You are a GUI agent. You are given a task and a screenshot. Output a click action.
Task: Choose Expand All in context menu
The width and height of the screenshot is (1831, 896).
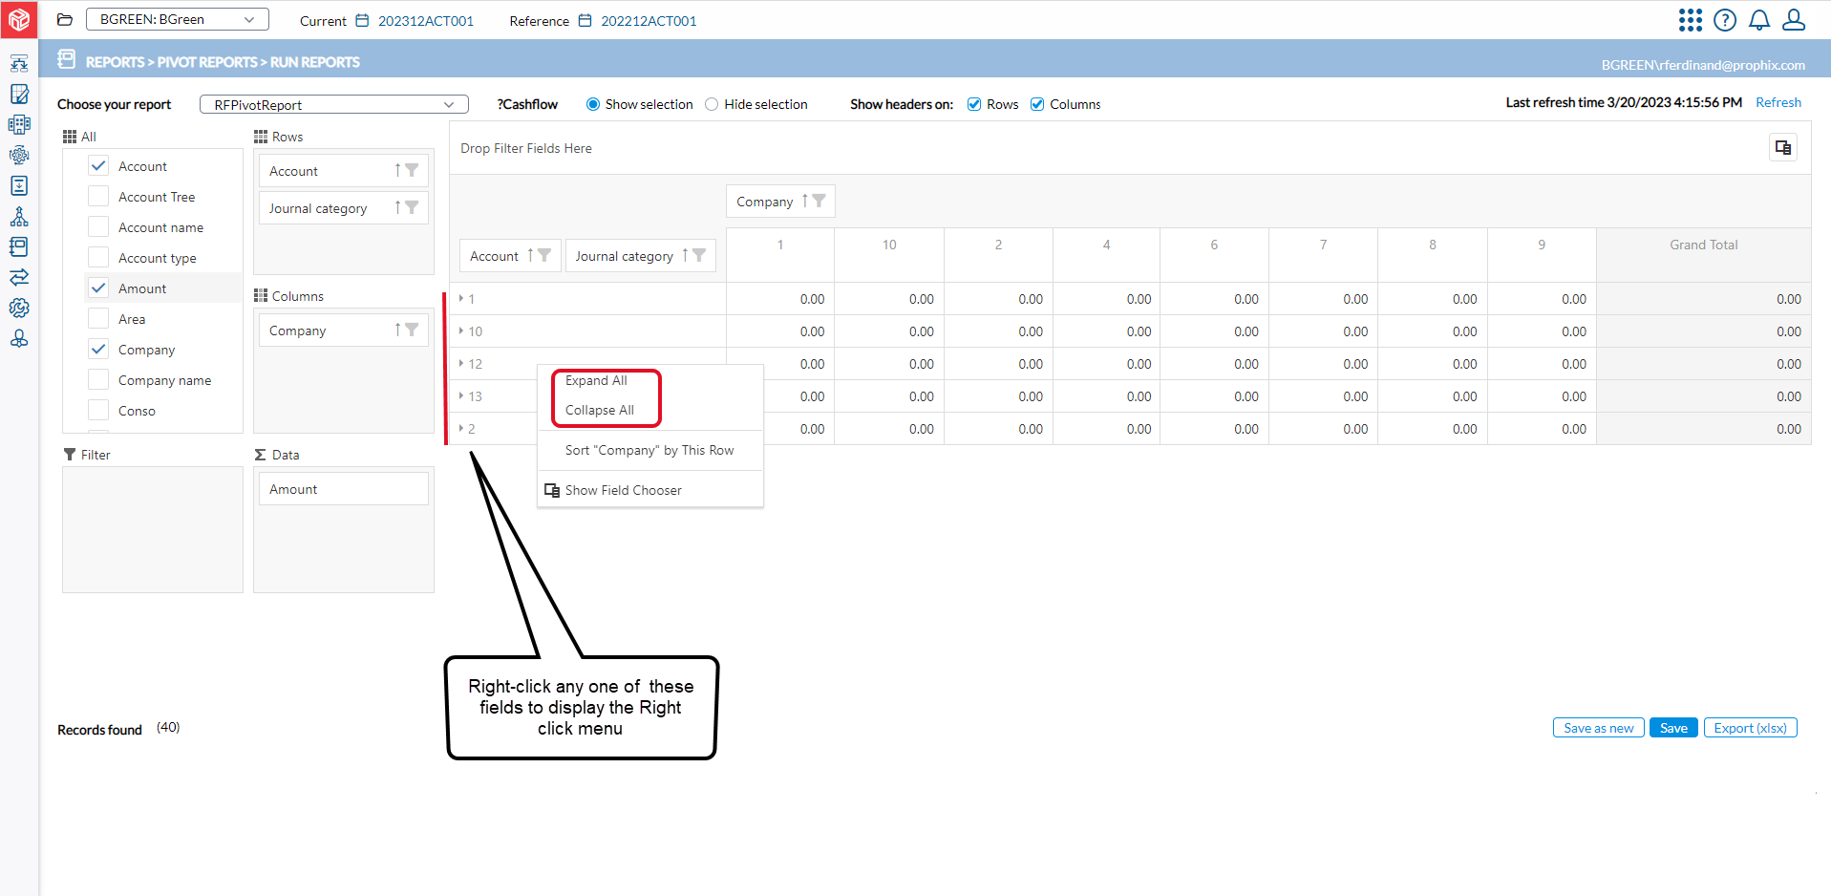click(596, 380)
